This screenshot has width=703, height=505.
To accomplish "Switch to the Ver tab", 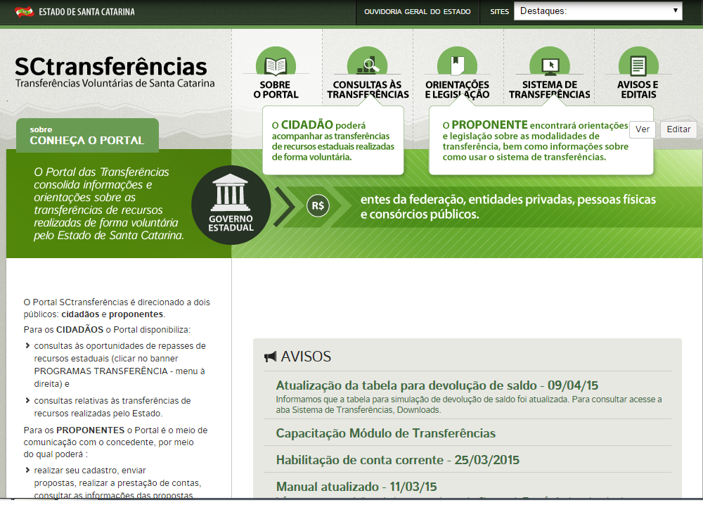I will (x=643, y=129).
